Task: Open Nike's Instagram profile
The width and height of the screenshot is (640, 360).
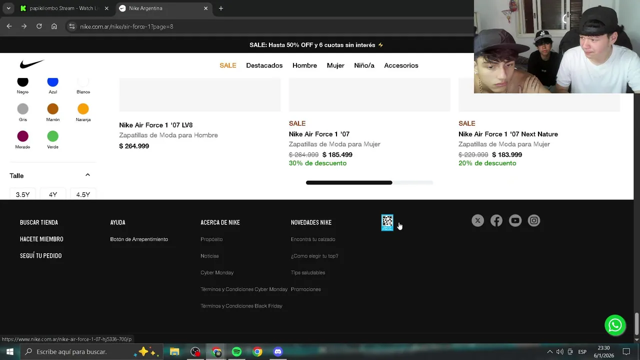Action: point(534,220)
